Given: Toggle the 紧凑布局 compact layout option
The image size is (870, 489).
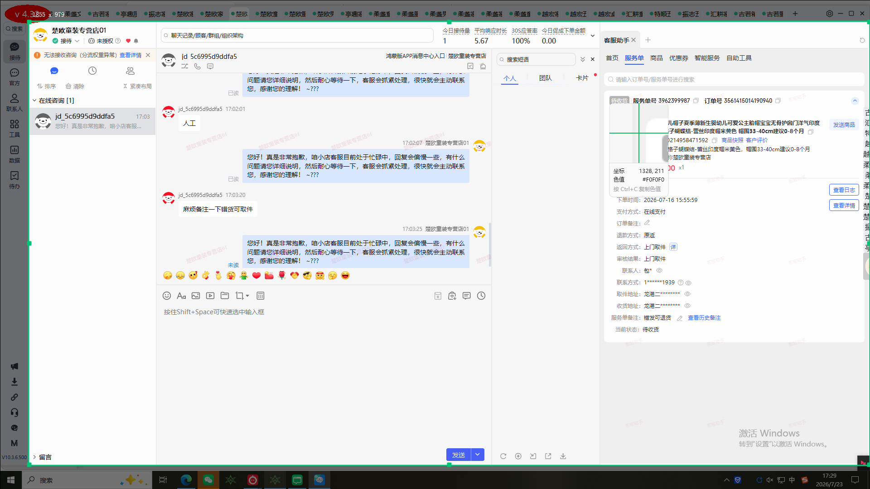Looking at the screenshot, I should coord(137,86).
